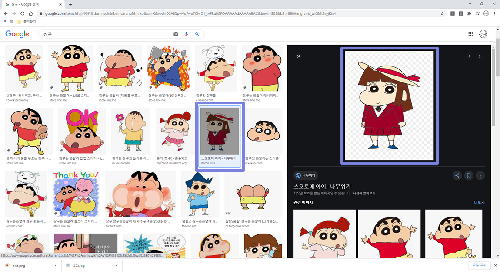Image resolution: width=500 pixels, height=273 pixels.
Task: Open the media control toolbar icon
Action: [x=477, y=14]
